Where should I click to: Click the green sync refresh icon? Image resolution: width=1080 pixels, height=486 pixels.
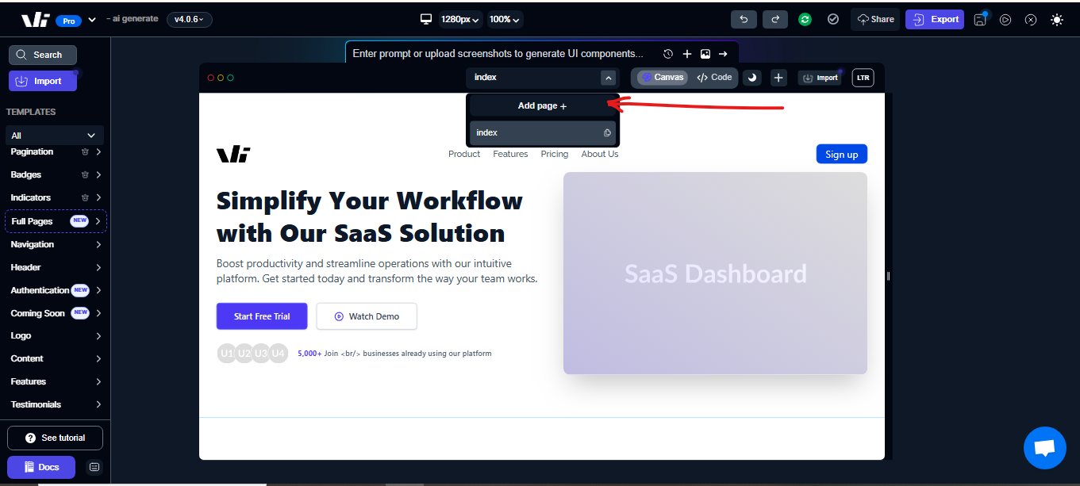coord(805,19)
